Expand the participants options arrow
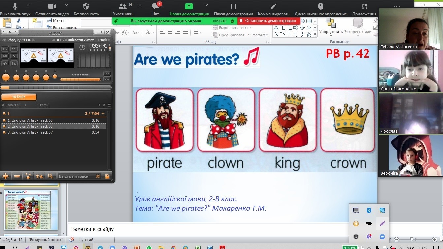This screenshot has height=249, width=443. [140, 5]
